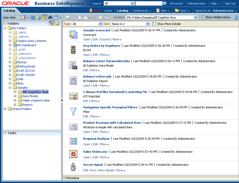
Task: Open the Search scope All dropdown
Action: tap(133, 3)
